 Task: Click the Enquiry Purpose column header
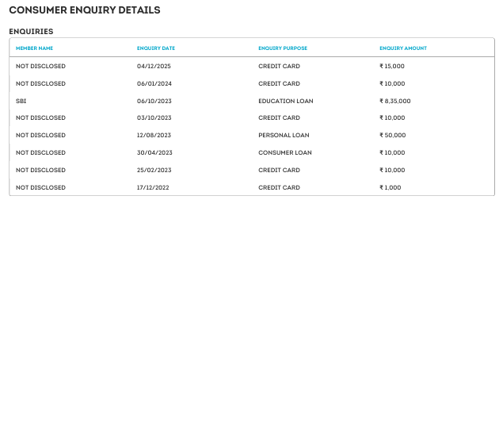point(283,48)
